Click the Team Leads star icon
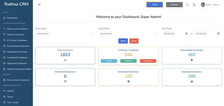 tap(4, 102)
